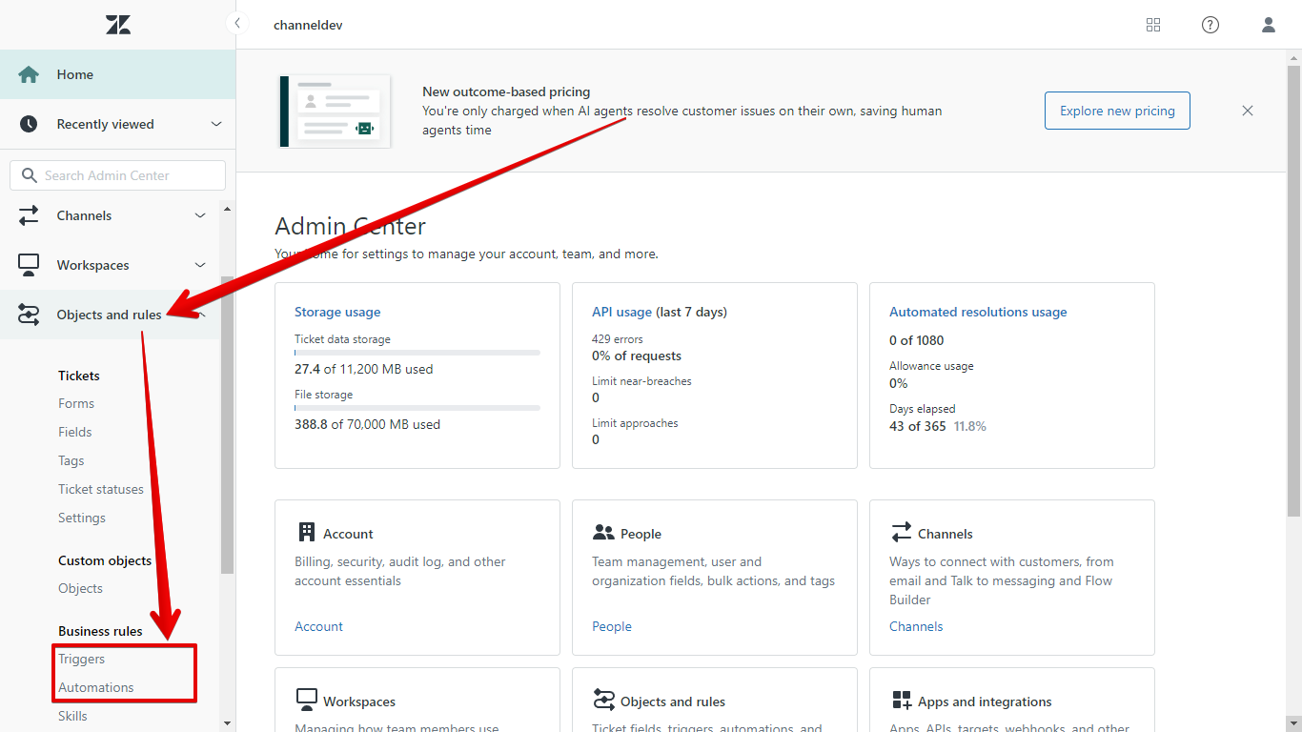Open Ticket statuses page
Viewport: 1302px width, 732px height.
click(x=101, y=489)
